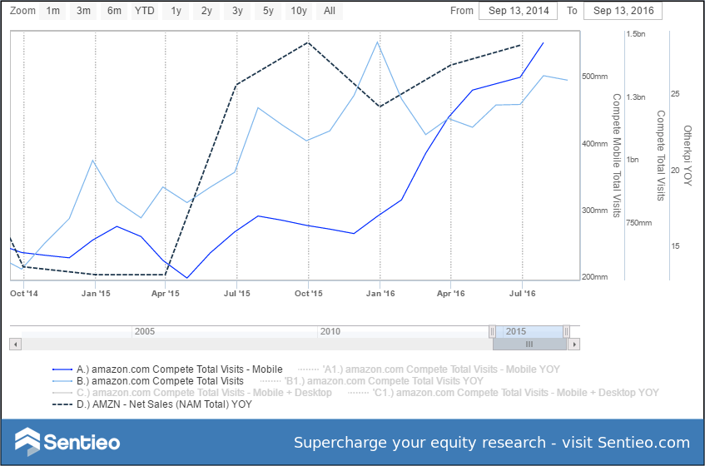This screenshot has height=466, width=705.
Task: Toggle series D AMZN Net Sales YOY
Action: click(x=152, y=404)
